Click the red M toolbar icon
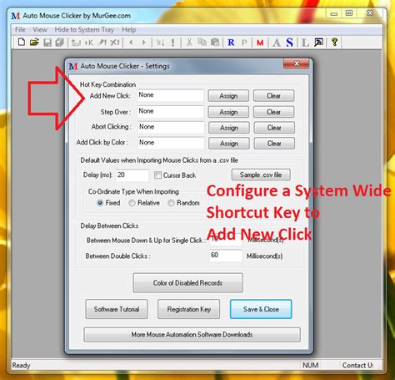The height and width of the screenshot is (380, 395). 260,43
